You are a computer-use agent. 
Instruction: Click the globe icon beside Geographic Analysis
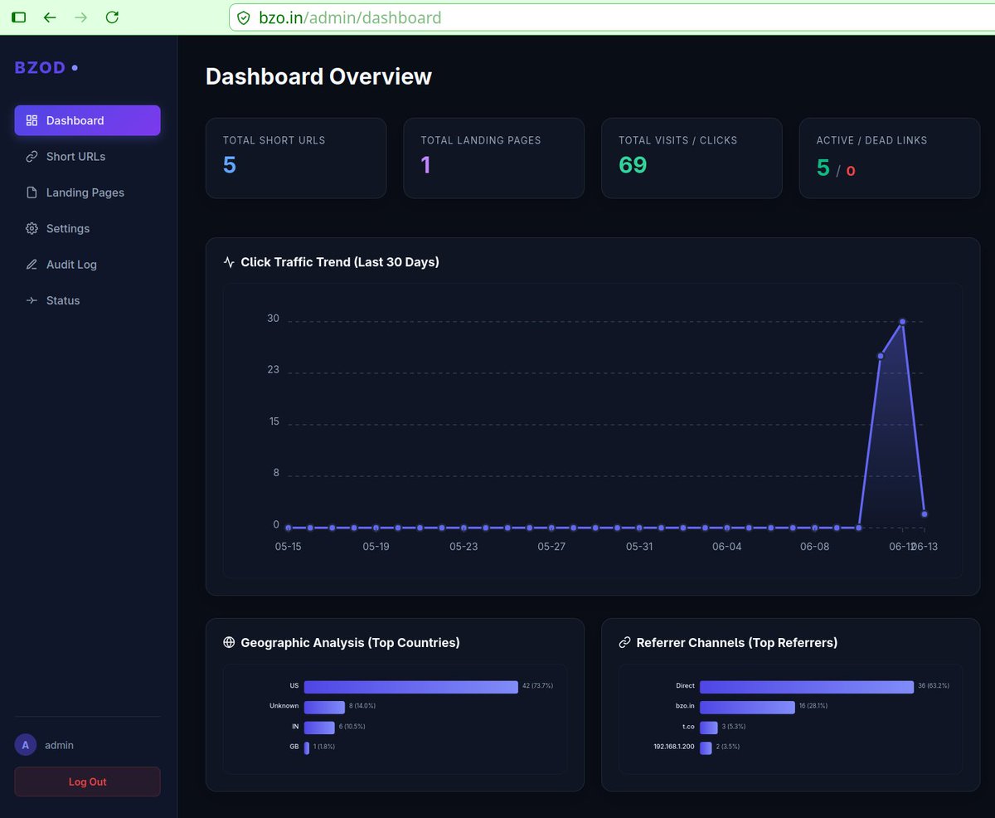click(x=230, y=642)
